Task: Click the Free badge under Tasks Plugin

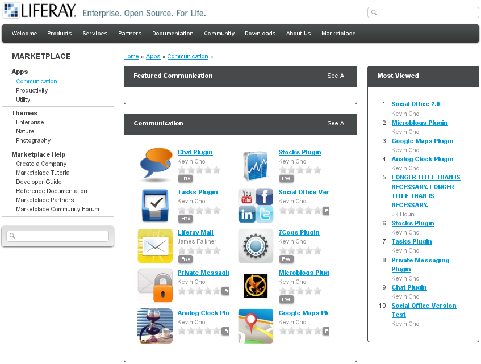Action: (x=185, y=219)
